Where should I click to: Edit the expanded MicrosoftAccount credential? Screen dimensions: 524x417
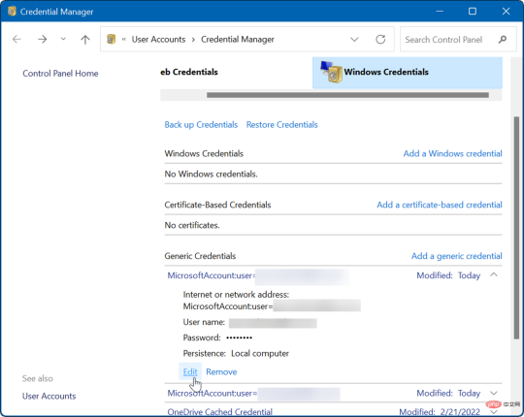pyautogui.click(x=190, y=371)
